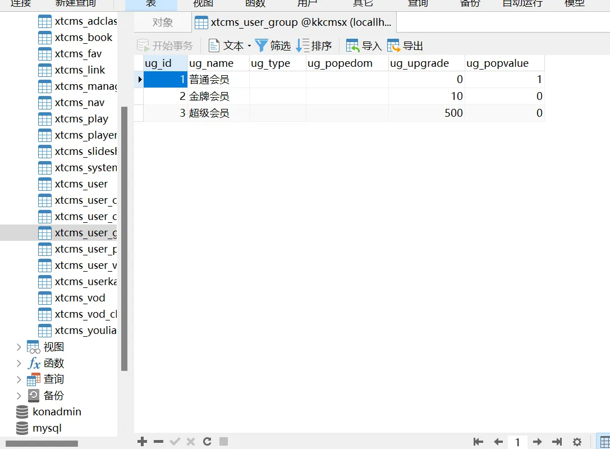610x449 pixels.
Task: Click the page number input field
Action: pyautogui.click(x=517, y=442)
